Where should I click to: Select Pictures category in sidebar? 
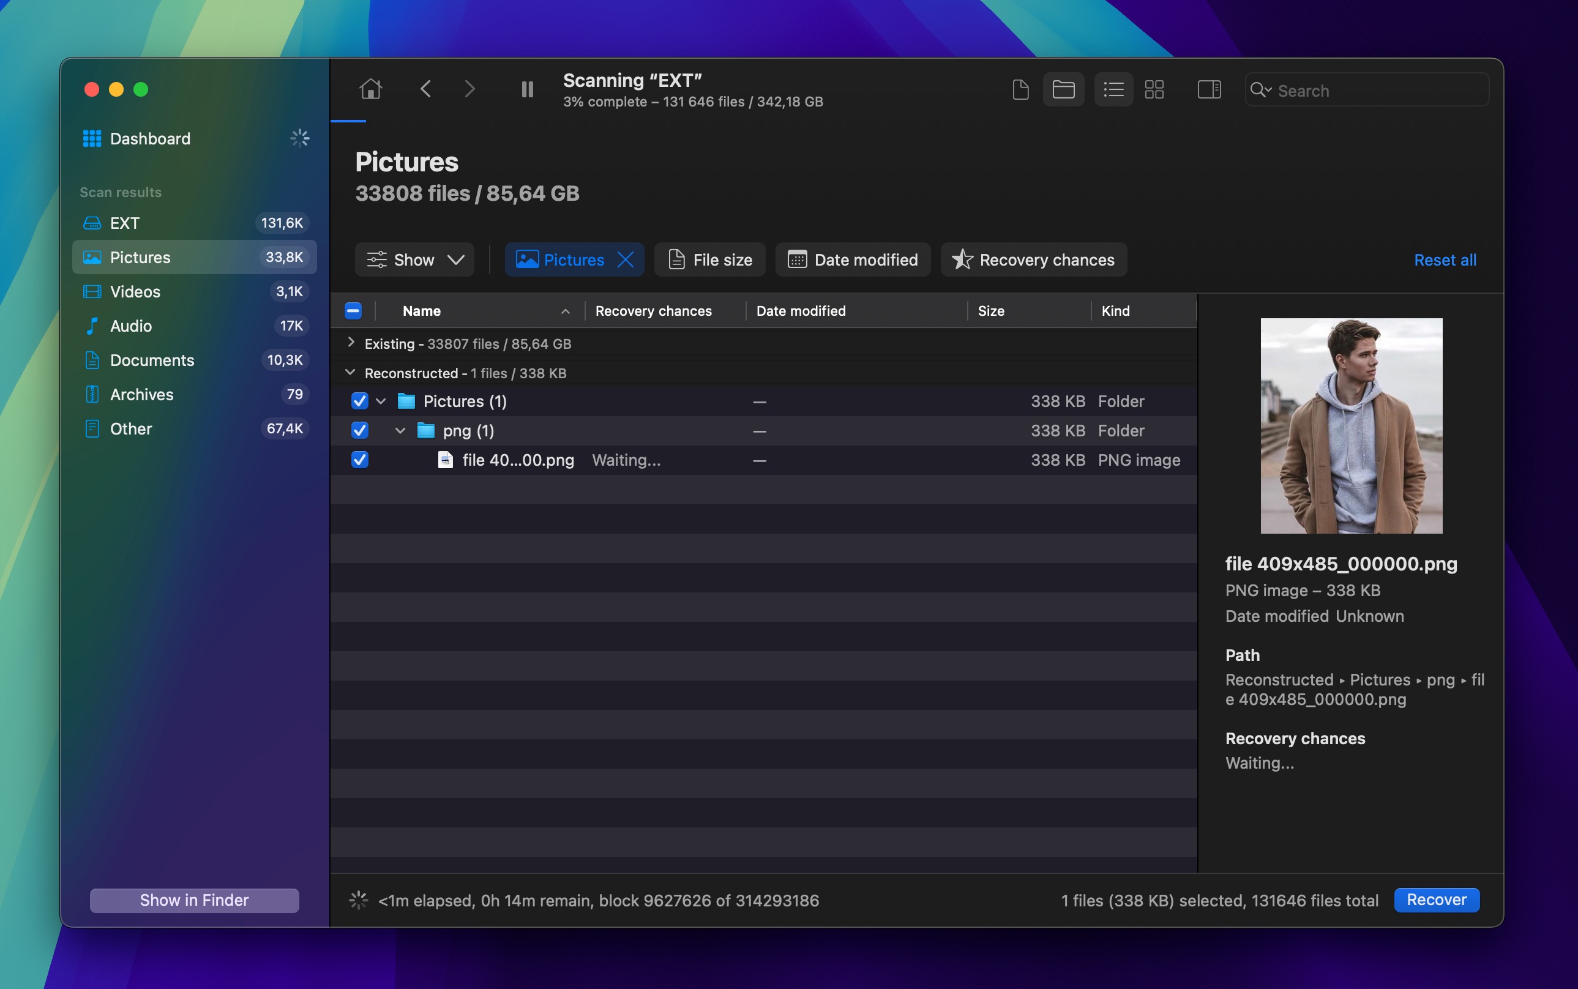pyautogui.click(x=194, y=257)
